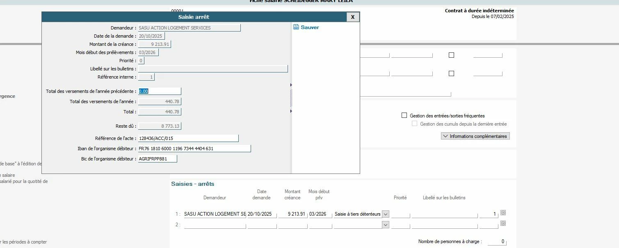Click row 1 montant créance 9 213.91

pos(293,214)
